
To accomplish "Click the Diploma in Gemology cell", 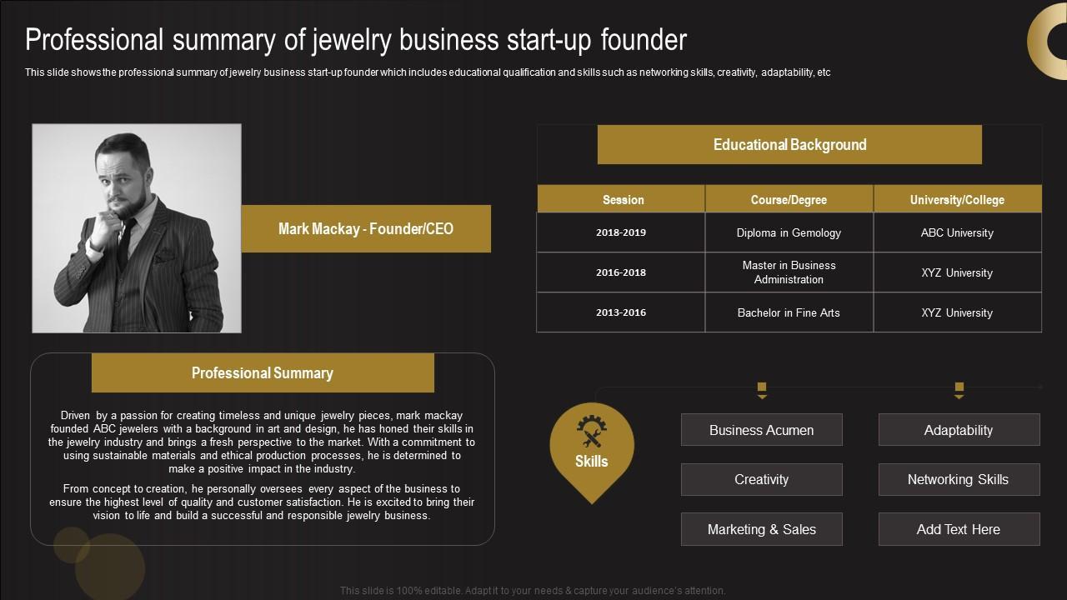I will 789,233.
